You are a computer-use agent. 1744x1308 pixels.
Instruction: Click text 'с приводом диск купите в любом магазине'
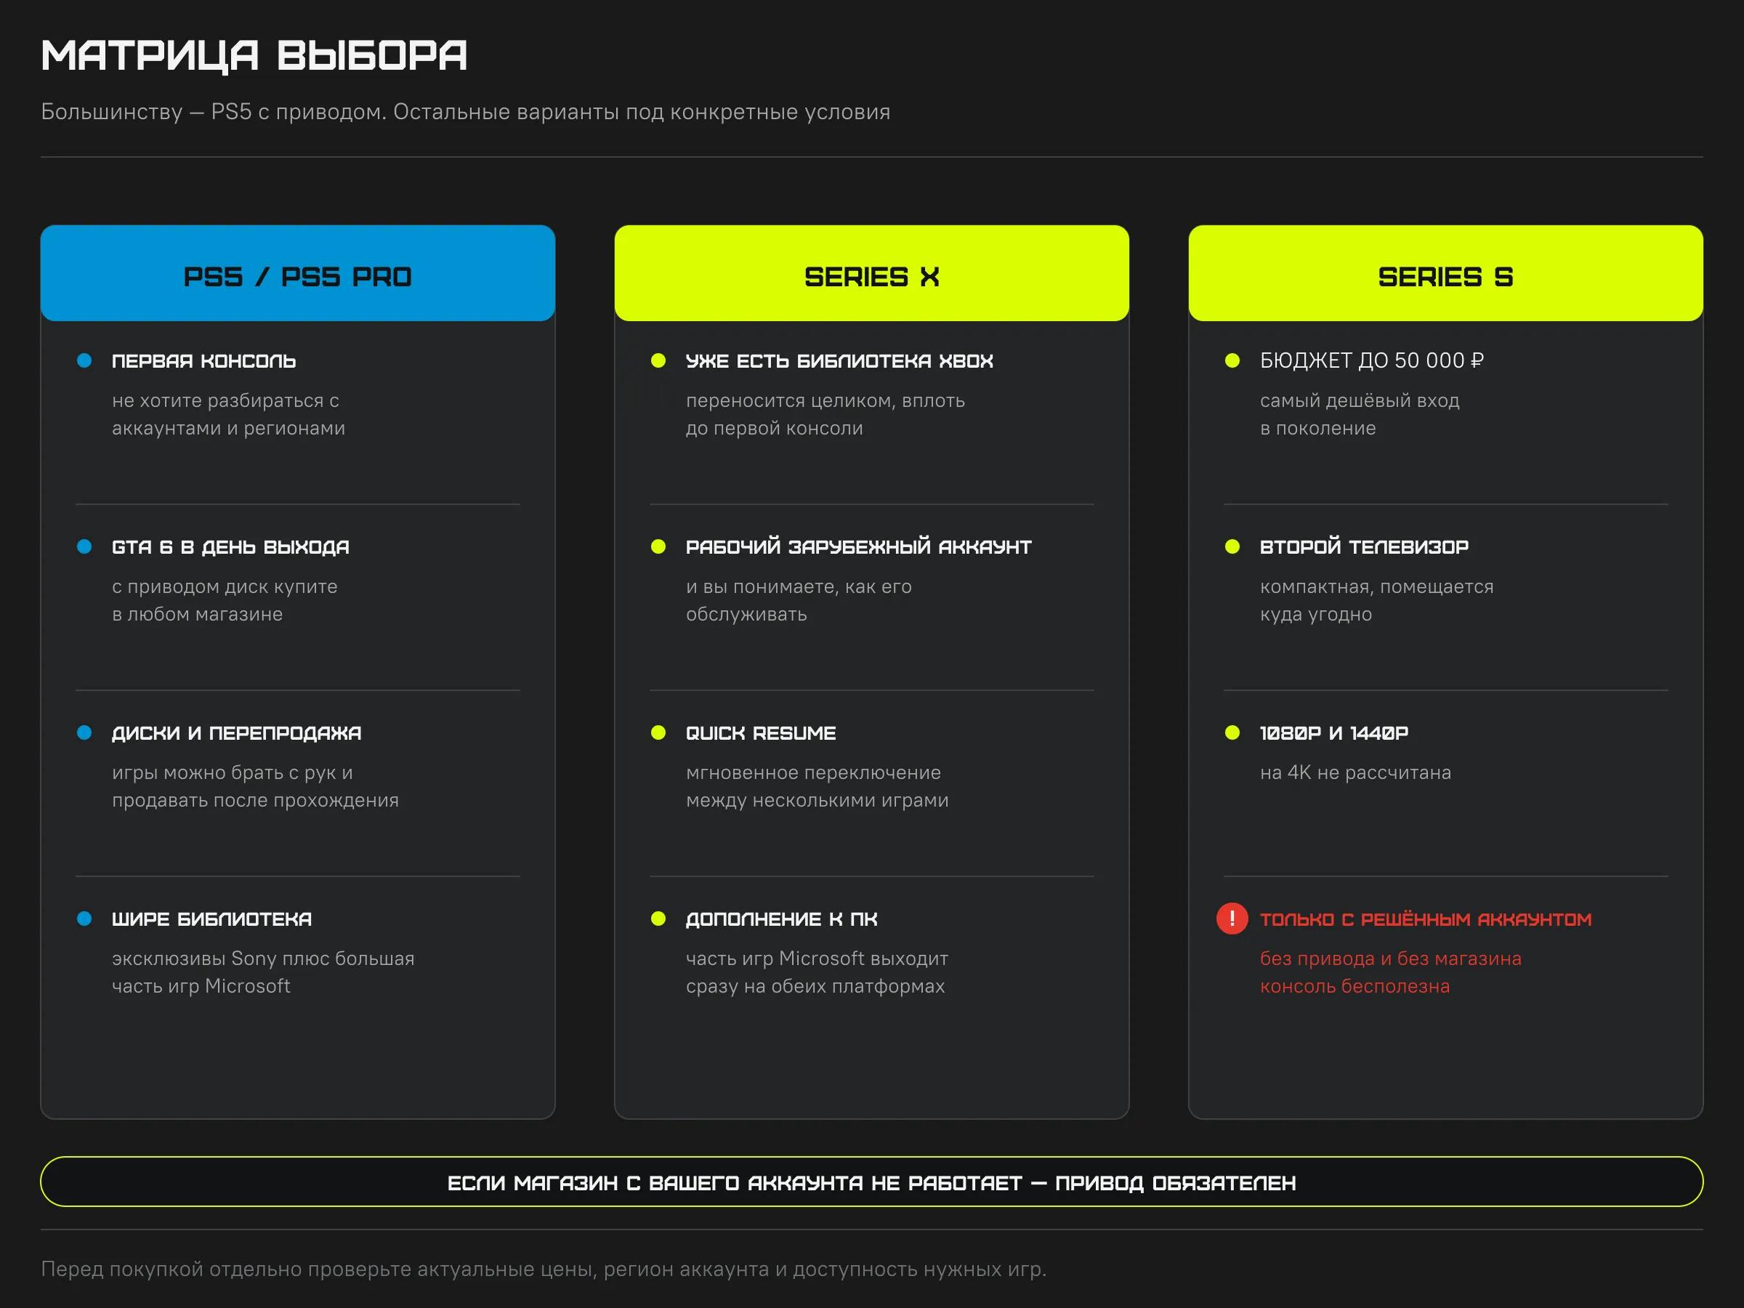[225, 601]
